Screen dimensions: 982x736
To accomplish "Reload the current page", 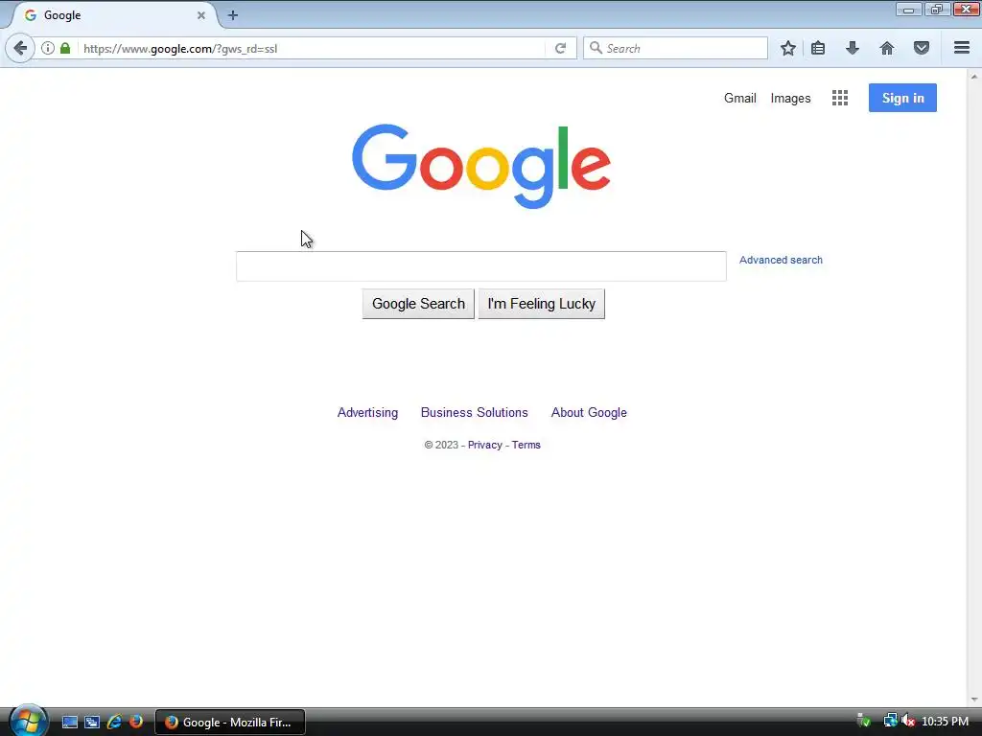I will [x=560, y=48].
